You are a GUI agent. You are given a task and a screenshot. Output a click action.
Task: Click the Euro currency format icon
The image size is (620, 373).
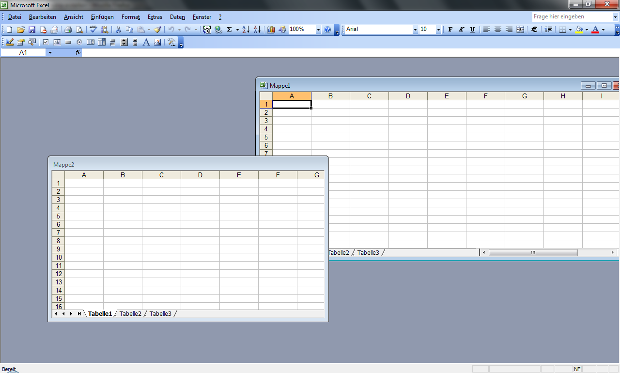[534, 30]
